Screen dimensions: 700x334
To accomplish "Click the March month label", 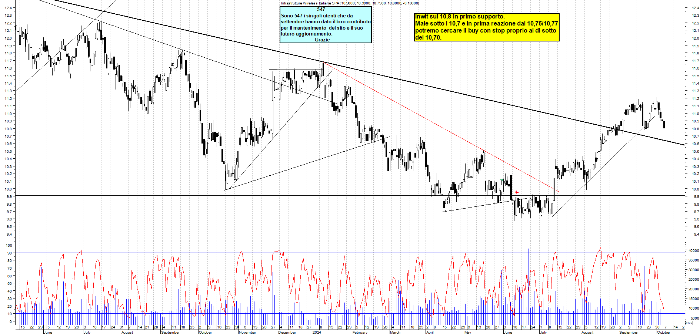I will point(395,332).
